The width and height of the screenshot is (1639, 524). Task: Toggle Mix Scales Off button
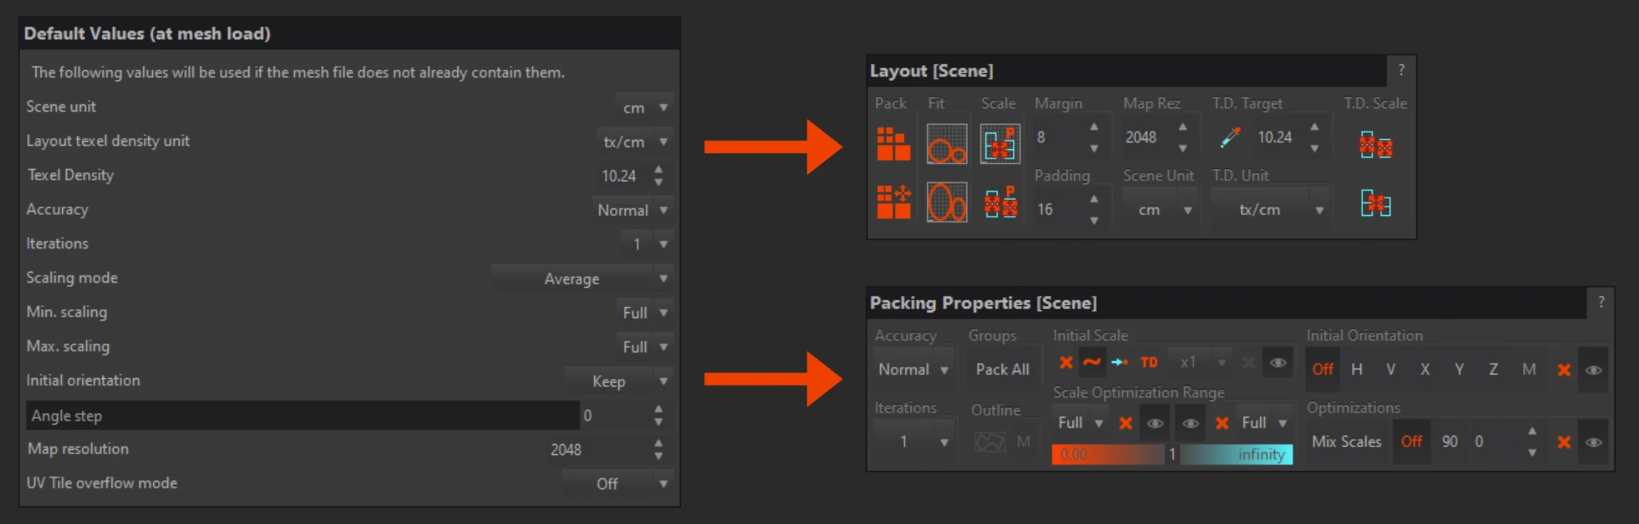pos(1411,441)
